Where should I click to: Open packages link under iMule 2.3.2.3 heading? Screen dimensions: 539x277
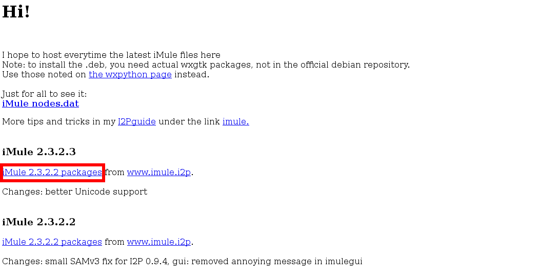point(52,173)
